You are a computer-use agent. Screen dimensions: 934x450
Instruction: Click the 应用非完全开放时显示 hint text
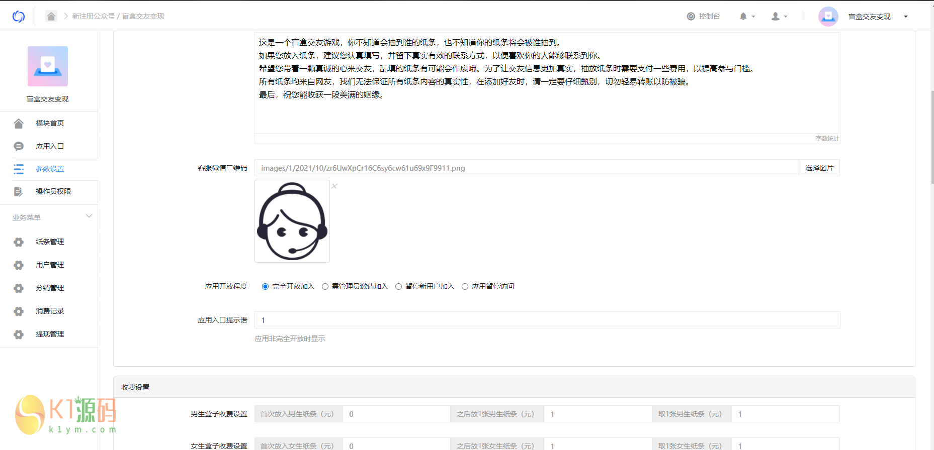click(x=290, y=339)
